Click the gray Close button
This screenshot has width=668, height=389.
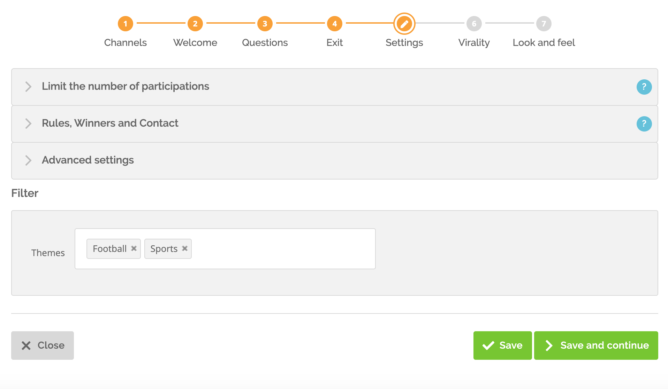(43, 345)
